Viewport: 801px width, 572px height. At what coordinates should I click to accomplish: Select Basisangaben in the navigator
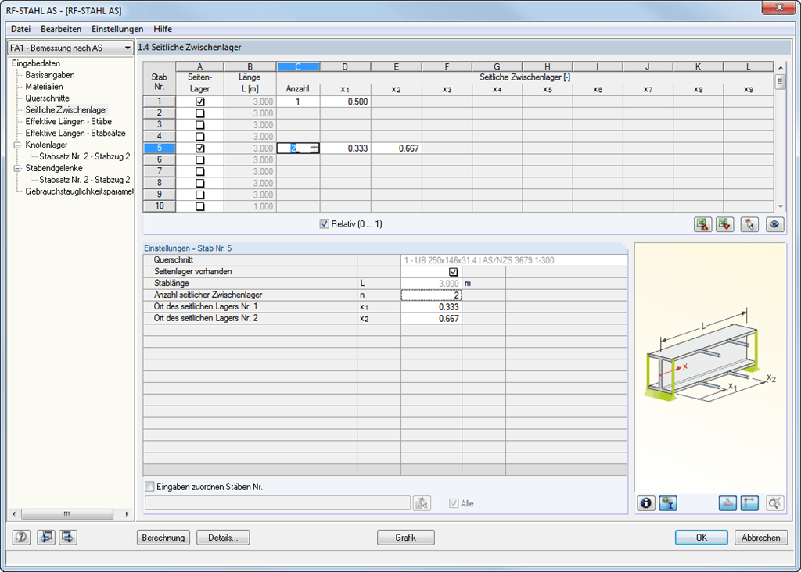(50, 75)
